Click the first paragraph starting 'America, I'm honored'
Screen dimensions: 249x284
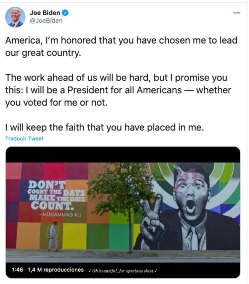[x=121, y=46]
